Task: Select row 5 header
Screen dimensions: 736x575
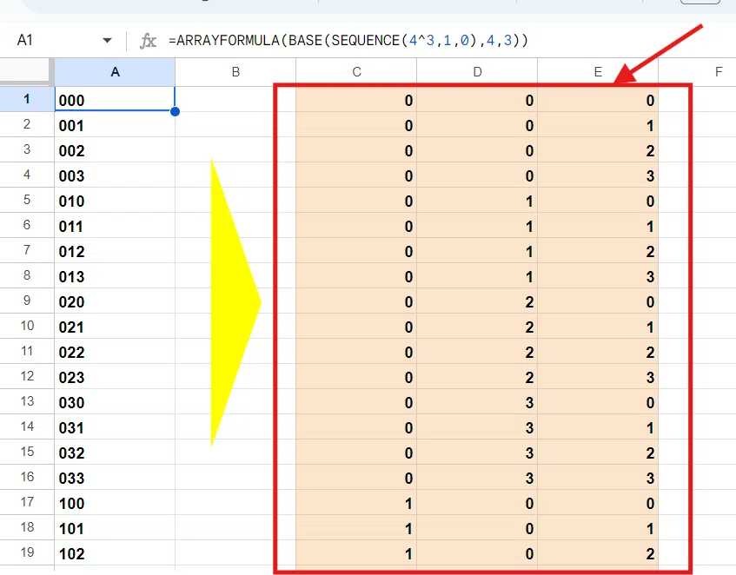Action: pos(27,200)
